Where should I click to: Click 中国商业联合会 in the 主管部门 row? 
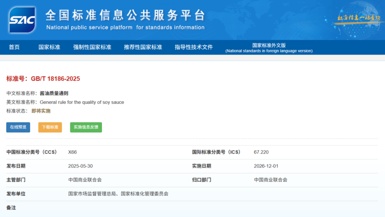pyautogui.click(x=85, y=180)
